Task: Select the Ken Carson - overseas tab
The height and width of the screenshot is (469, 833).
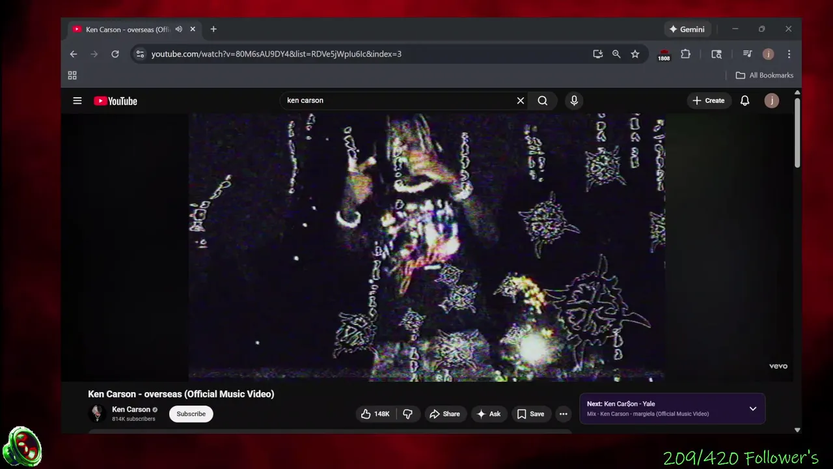Action: click(x=135, y=29)
